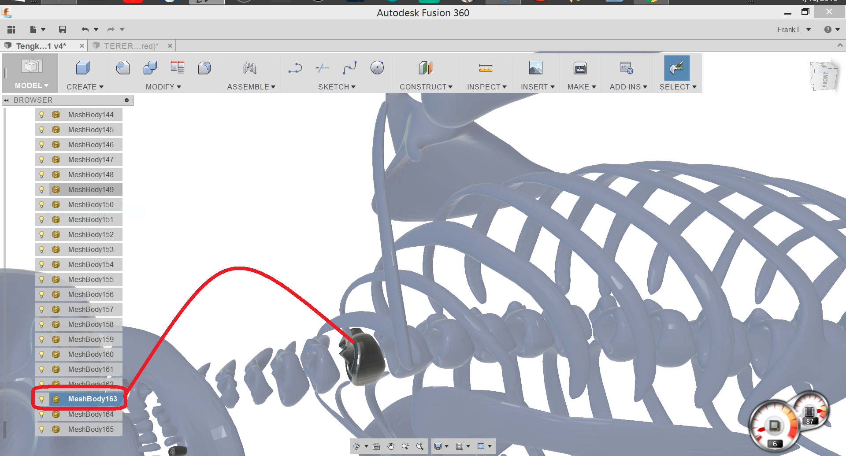Open the CONSTRUCT dropdown menu

[x=426, y=87]
